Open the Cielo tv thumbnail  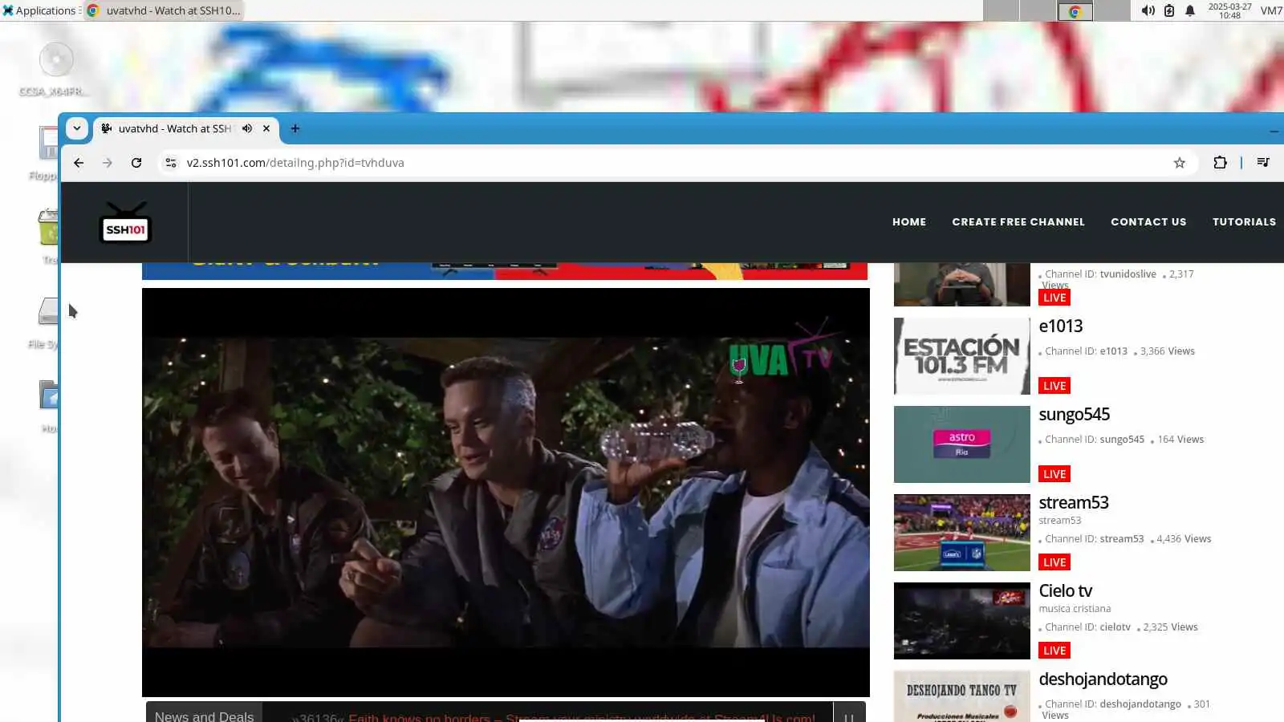[962, 621]
